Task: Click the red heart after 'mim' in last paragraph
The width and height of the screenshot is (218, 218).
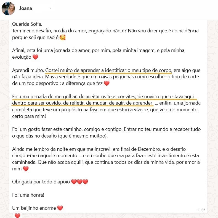Action: pos(26,169)
